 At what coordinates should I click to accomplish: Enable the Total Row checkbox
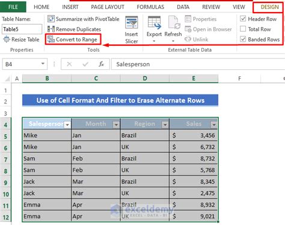[x=243, y=29]
